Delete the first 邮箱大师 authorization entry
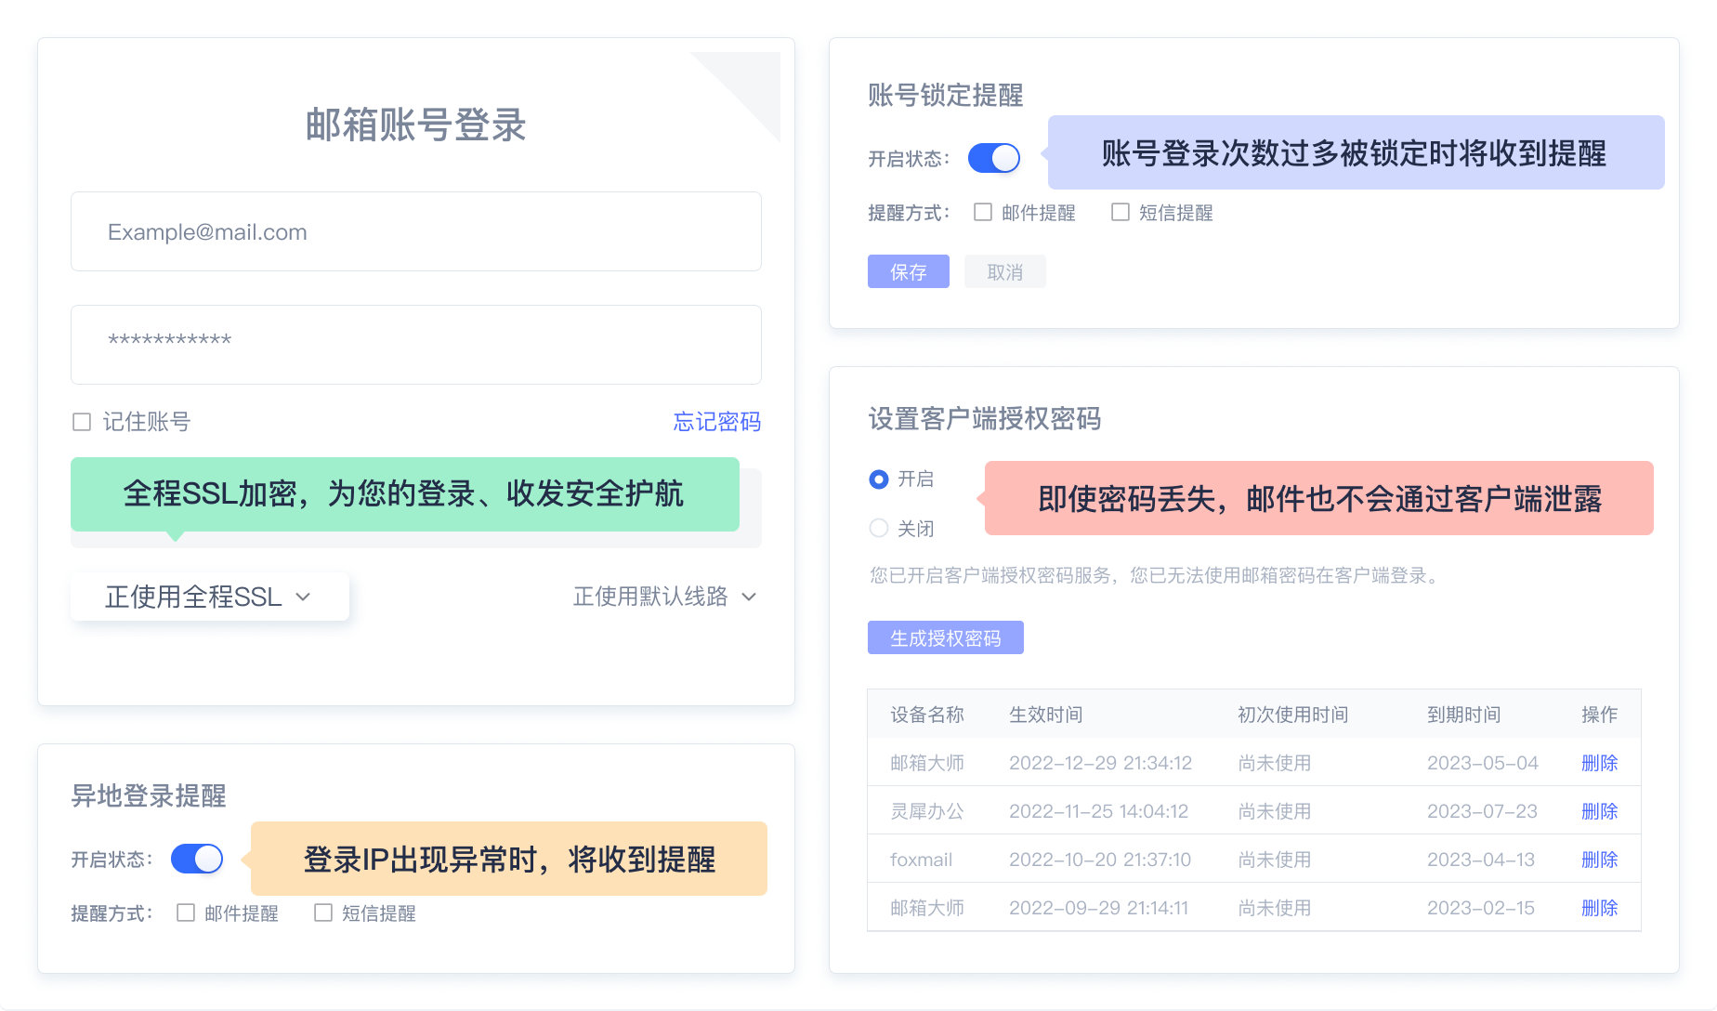 [x=1599, y=762]
